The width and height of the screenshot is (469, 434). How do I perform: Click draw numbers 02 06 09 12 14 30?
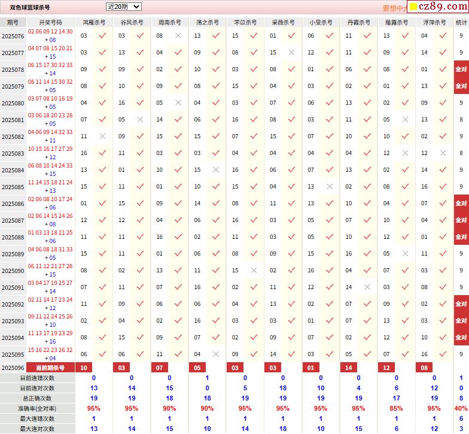click(50, 31)
